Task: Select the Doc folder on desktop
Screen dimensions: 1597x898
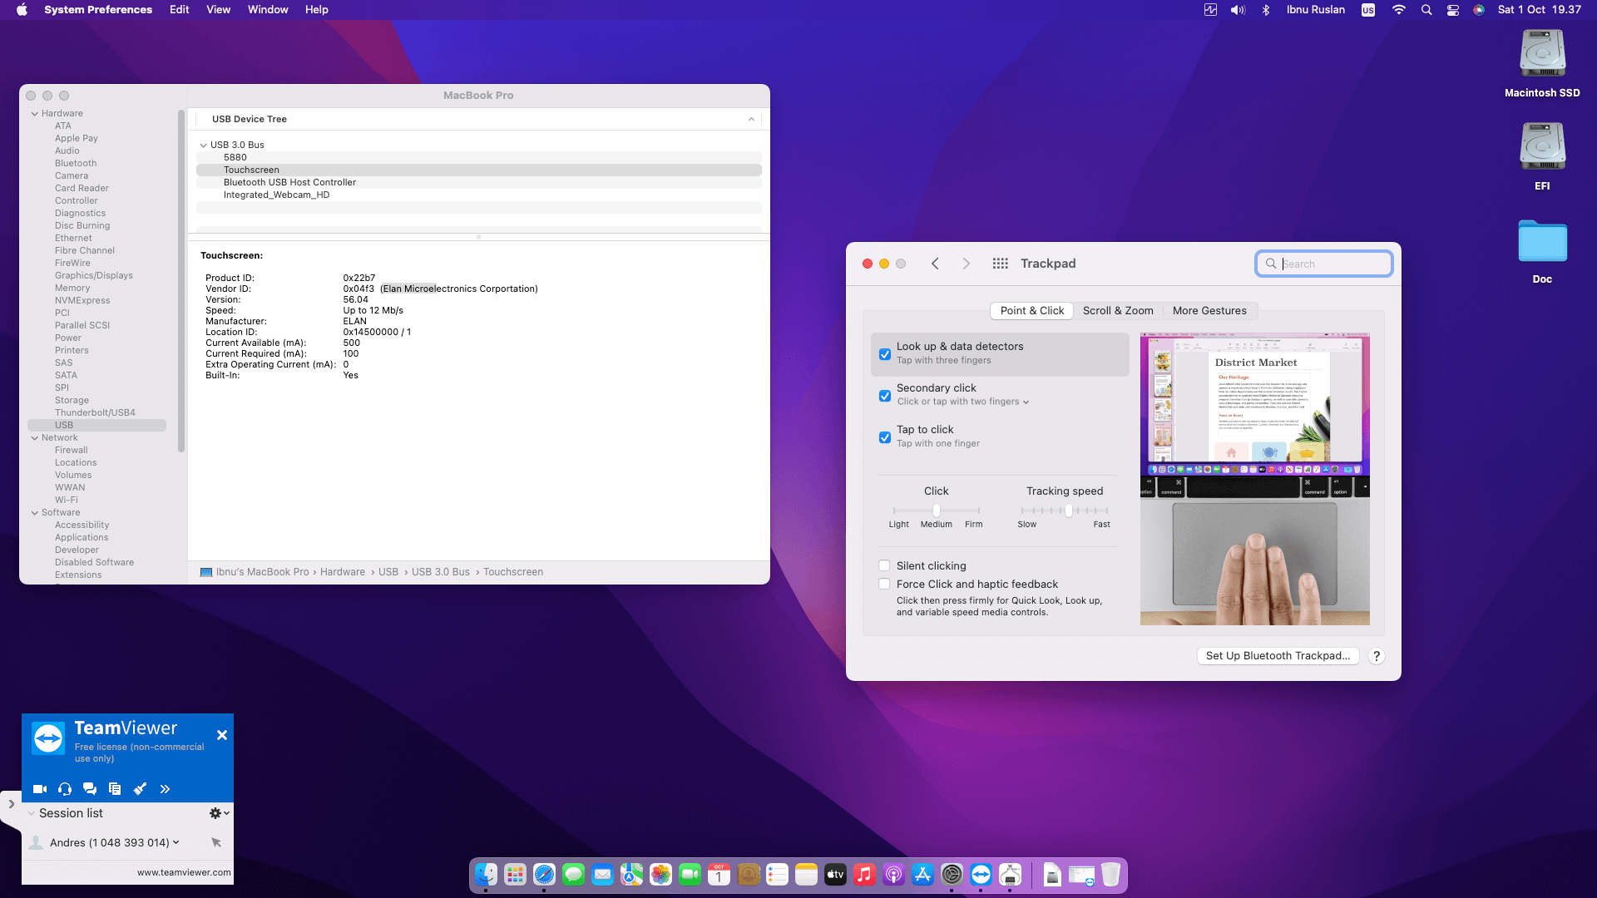Action: pyautogui.click(x=1542, y=252)
